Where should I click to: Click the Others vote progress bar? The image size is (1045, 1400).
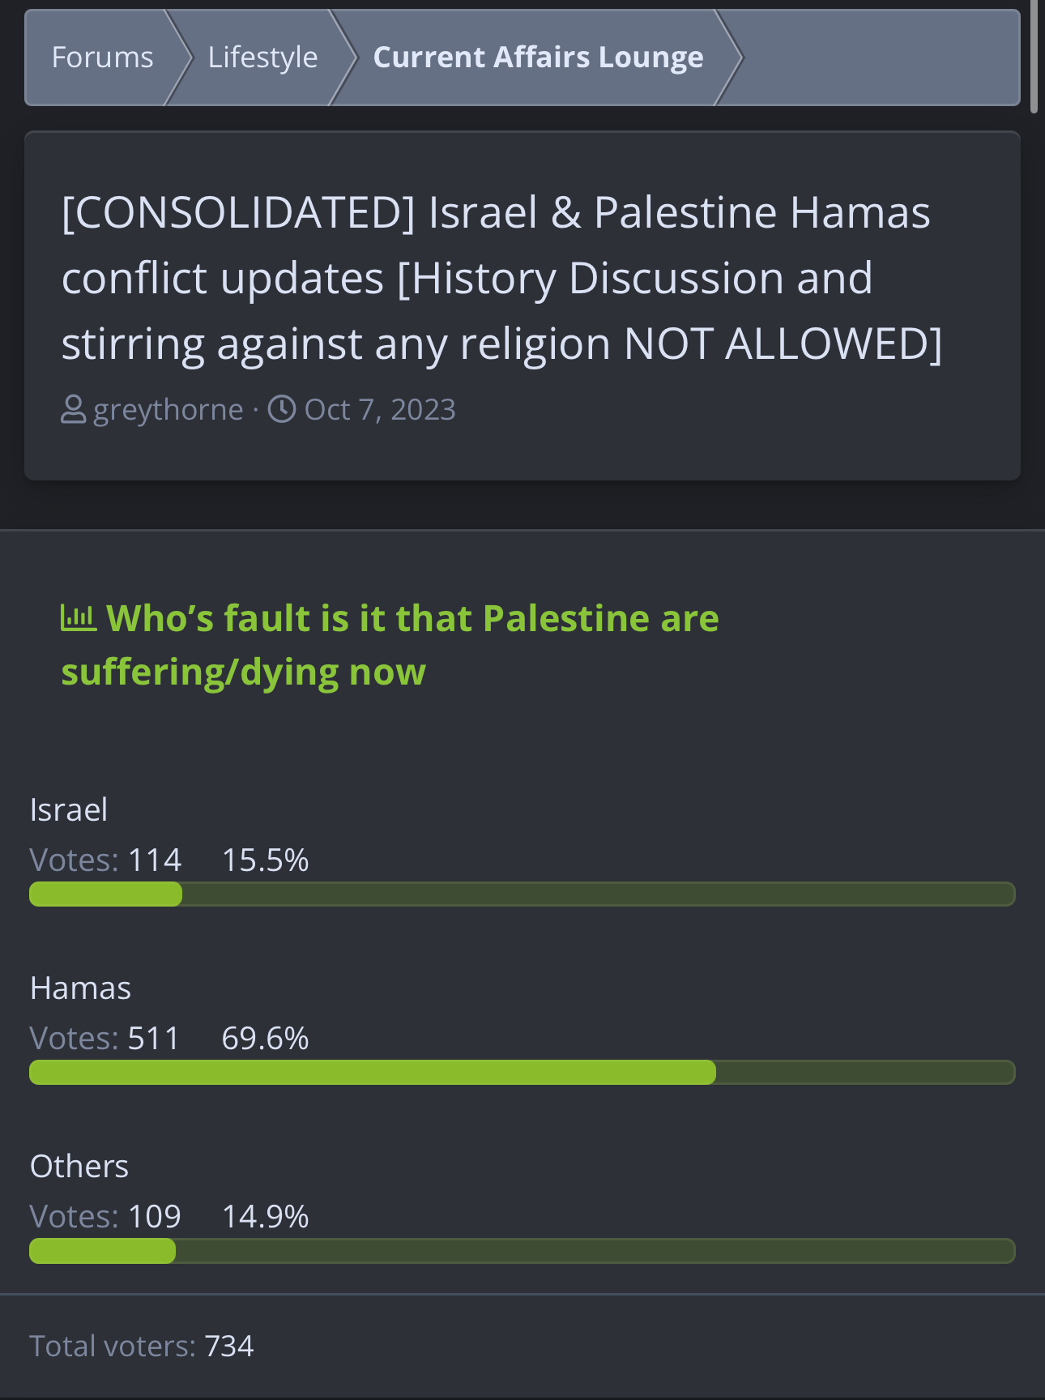[x=522, y=1251]
